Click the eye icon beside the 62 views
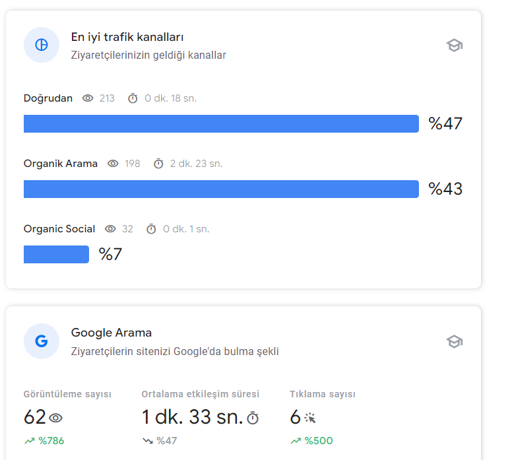510x460 pixels. [x=55, y=418]
